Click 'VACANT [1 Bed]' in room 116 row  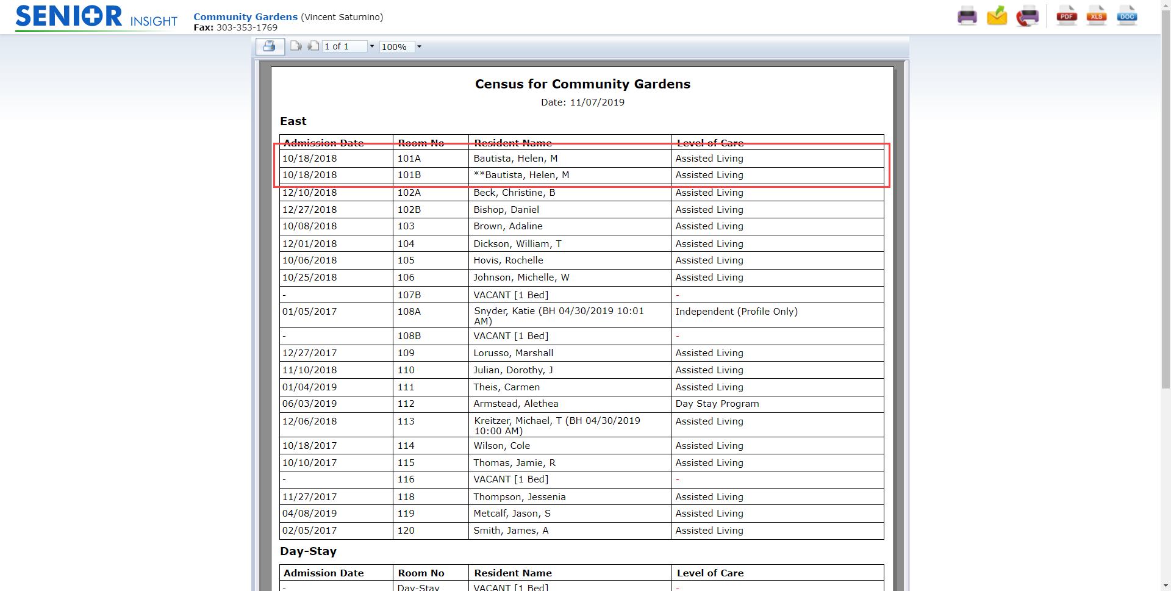pyautogui.click(x=511, y=479)
